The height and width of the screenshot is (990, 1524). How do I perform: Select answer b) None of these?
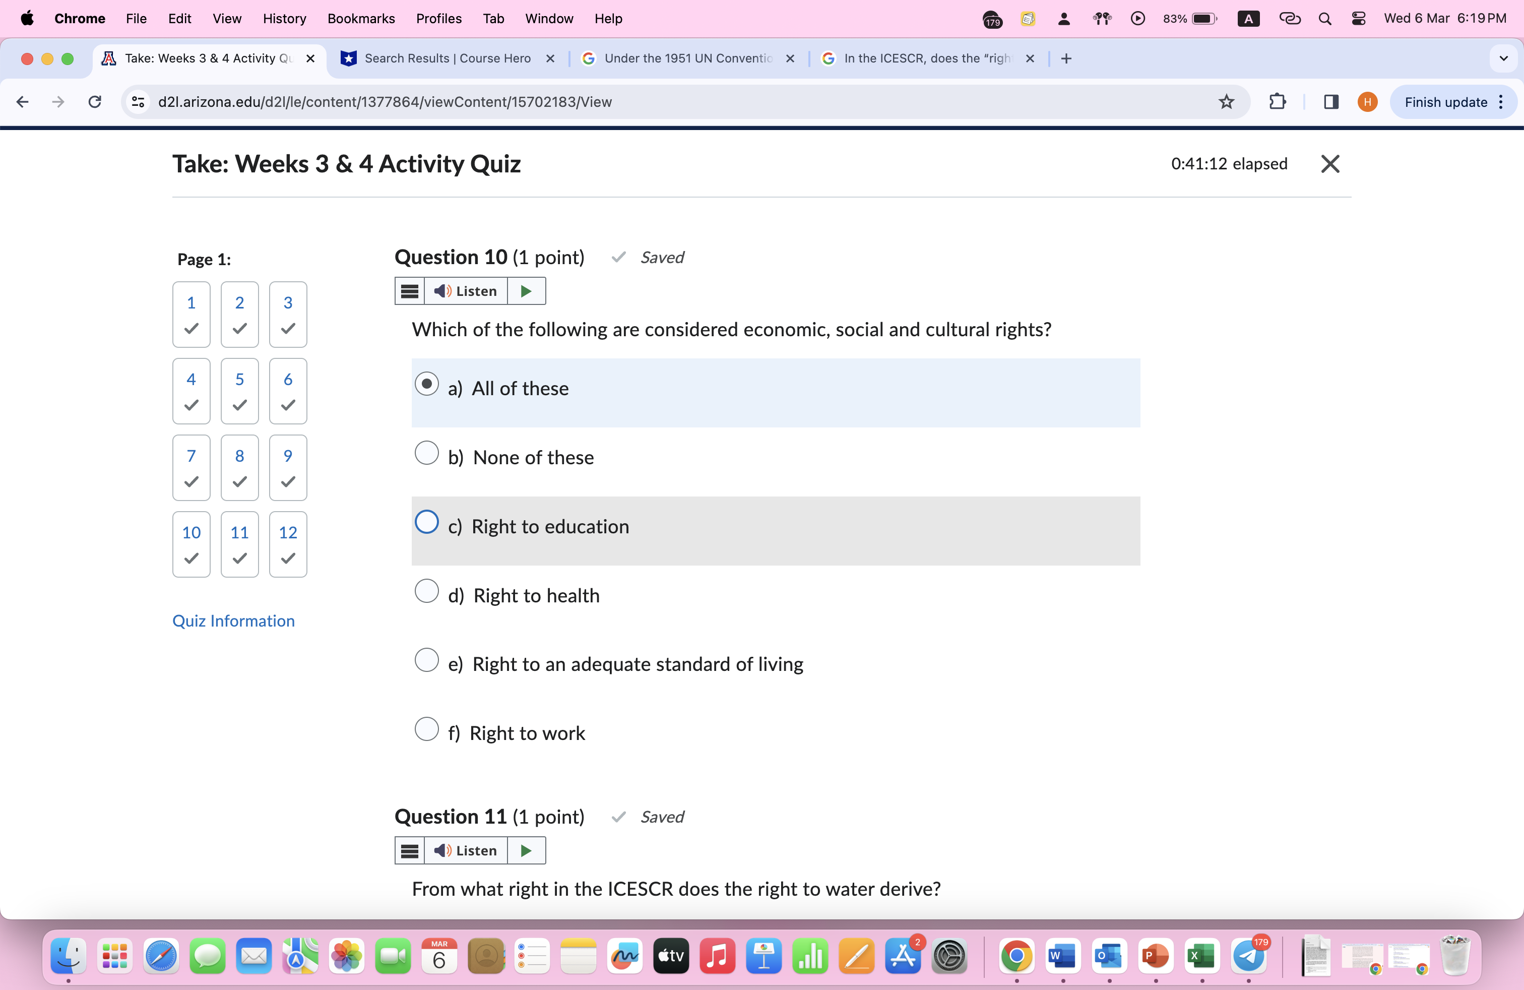click(x=426, y=453)
